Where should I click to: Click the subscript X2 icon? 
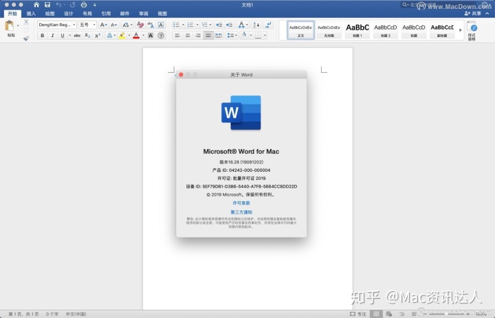[x=87, y=36]
